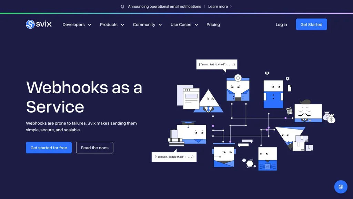The image size is (353, 199).
Task: Expand the Developers dropdown chevron
Action: [x=90, y=25]
